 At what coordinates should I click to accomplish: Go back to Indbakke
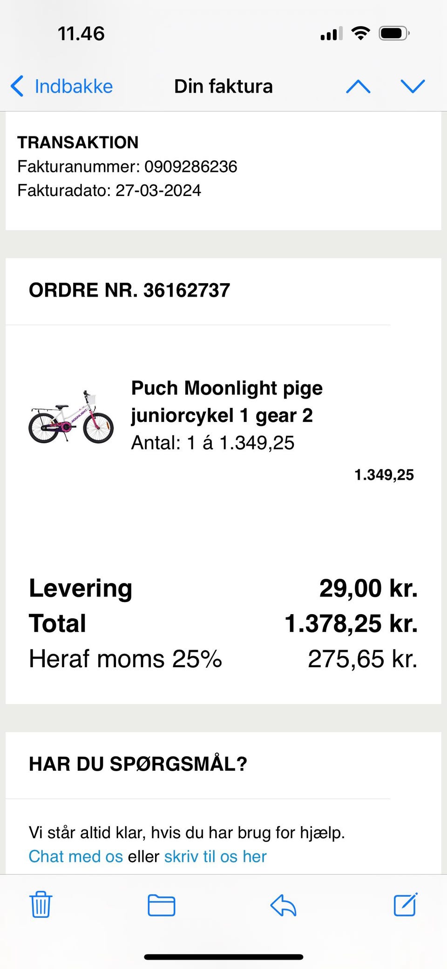point(74,87)
